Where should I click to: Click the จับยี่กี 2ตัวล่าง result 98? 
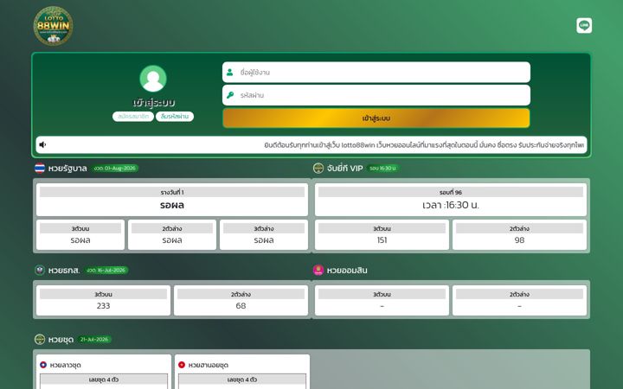tap(519, 240)
